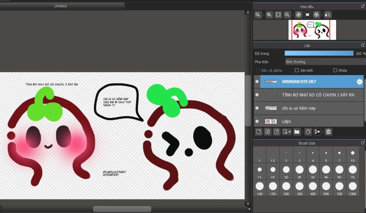Image resolution: width=366 pixels, height=213 pixels.
Task: Click the canvas scroll down arrow
Action: click(x=248, y=204)
